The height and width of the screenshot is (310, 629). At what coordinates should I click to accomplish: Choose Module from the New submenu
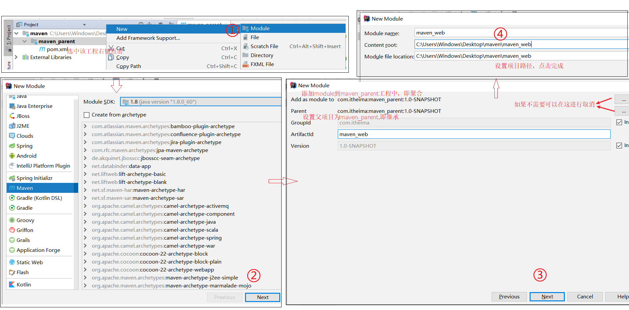click(260, 29)
